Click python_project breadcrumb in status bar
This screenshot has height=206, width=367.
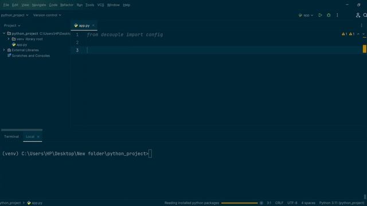pos(10,203)
